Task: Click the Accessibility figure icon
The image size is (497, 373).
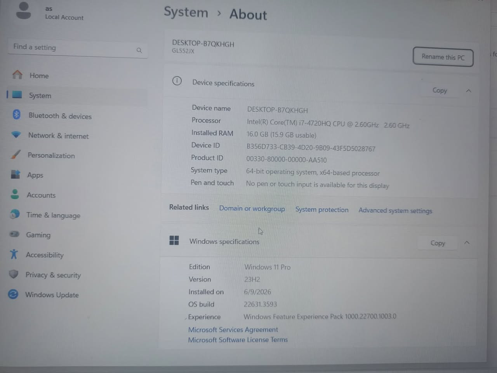Action: 14,254
